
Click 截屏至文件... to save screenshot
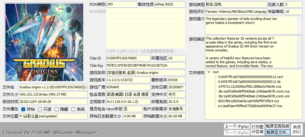tap(278, 132)
